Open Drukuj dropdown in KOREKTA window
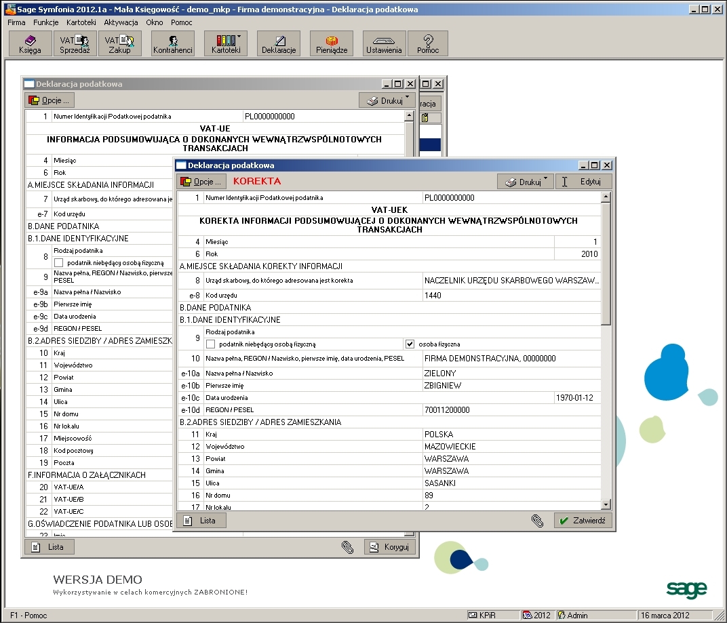Viewport: 727px width, 623px height. pyautogui.click(x=526, y=182)
